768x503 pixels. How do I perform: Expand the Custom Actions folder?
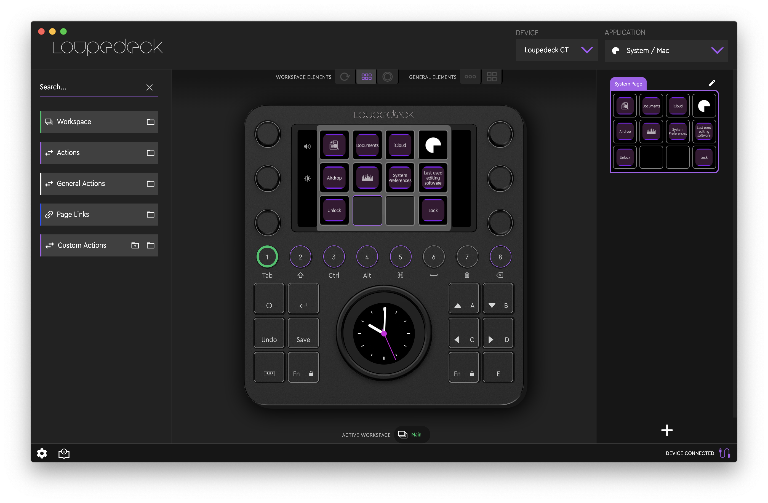point(150,245)
